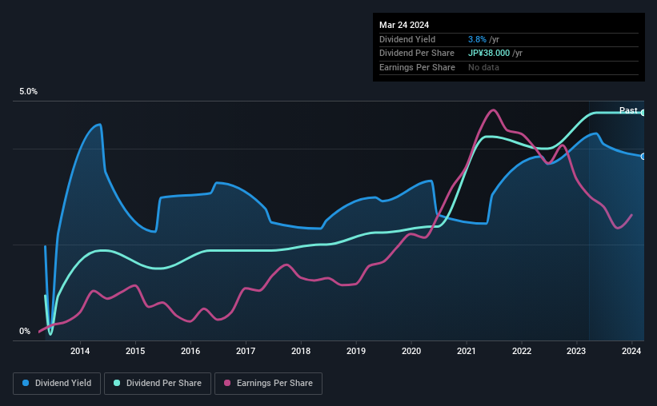The width and height of the screenshot is (657, 406).
Task: Select the 2020 label on the time axis
Action: coord(411,351)
